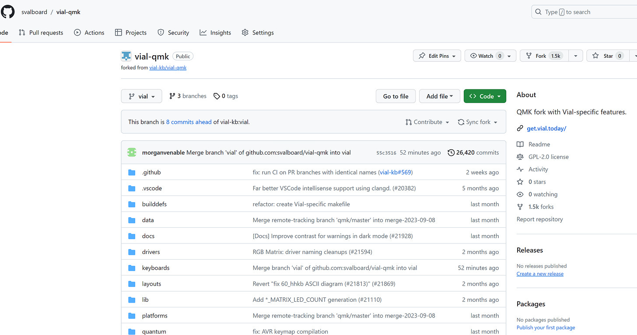The height and width of the screenshot is (335, 637).
Task: Click the Readme book icon
Action: point(520,144)
